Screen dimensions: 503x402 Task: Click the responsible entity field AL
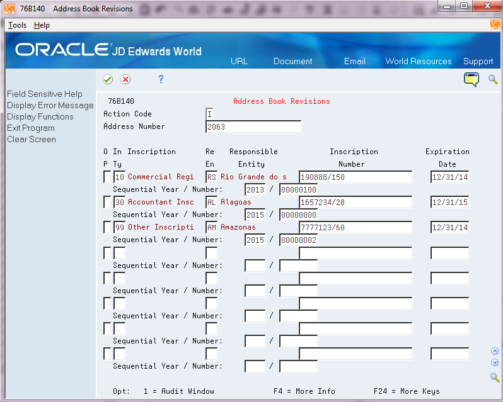tap(211, 203)
